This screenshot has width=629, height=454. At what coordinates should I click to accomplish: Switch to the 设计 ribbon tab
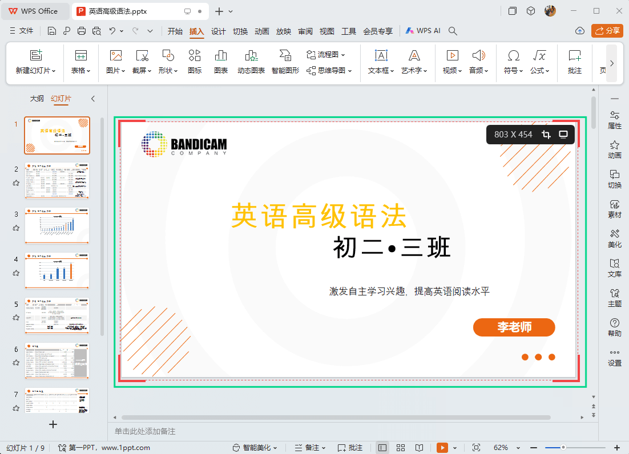coord(218,32)
